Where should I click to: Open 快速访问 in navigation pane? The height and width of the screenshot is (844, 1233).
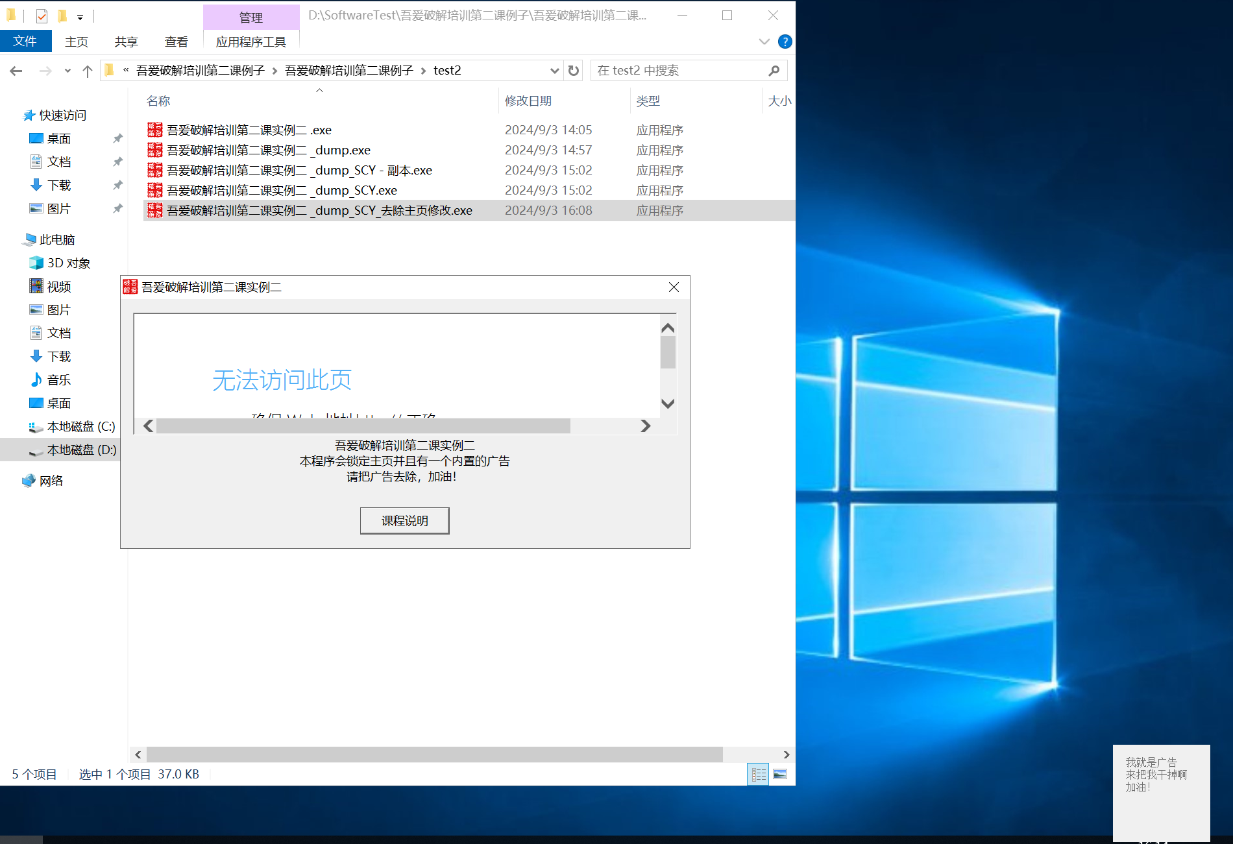point(62,115)
